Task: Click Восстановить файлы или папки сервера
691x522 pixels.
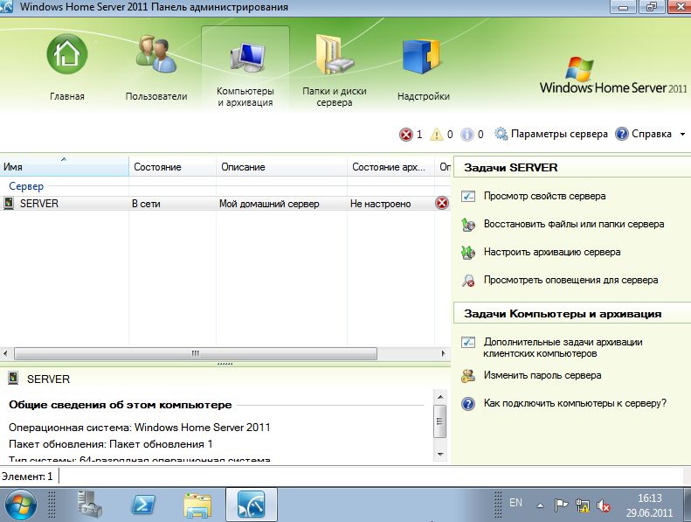Action: point(574,224)
